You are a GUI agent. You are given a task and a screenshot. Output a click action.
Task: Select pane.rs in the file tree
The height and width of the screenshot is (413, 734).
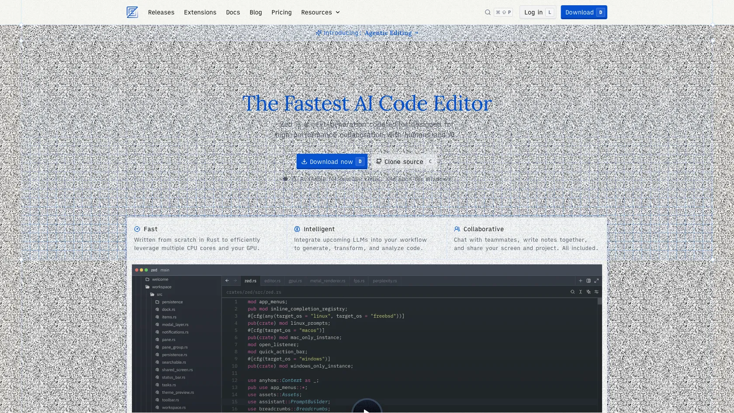[x=169, y=340]
